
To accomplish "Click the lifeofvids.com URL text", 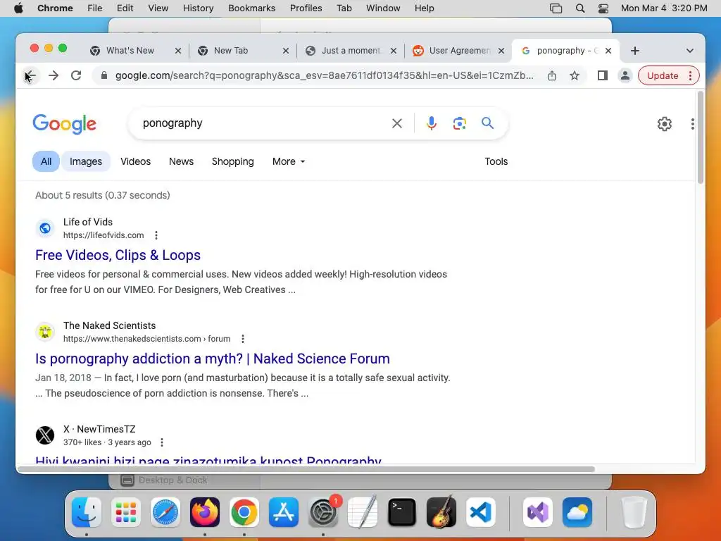I will [104, 235].
